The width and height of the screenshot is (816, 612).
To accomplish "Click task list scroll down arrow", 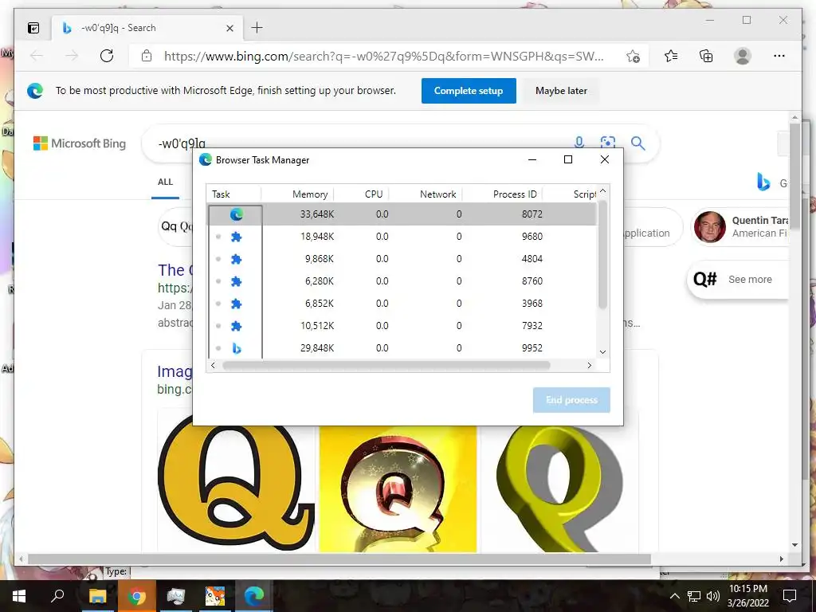I will [602, 352].
